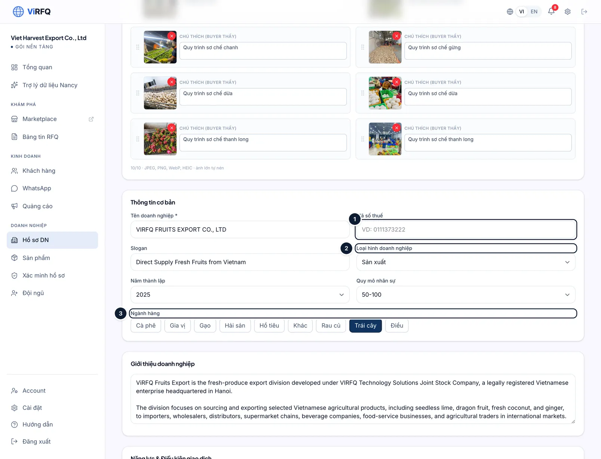
Task: Deselect the Trái cây category chip
Action: (x=365, y=326)
